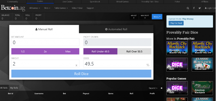Click the Roll column header
216x101 pixels.
coord(131,93)
